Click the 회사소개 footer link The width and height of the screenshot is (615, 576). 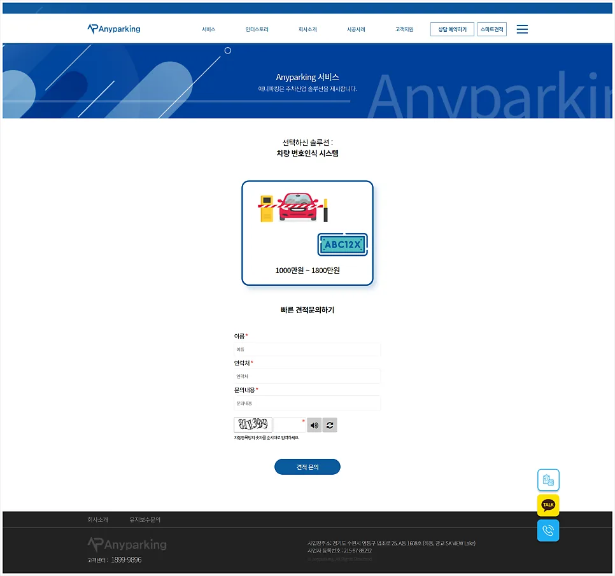97,519
